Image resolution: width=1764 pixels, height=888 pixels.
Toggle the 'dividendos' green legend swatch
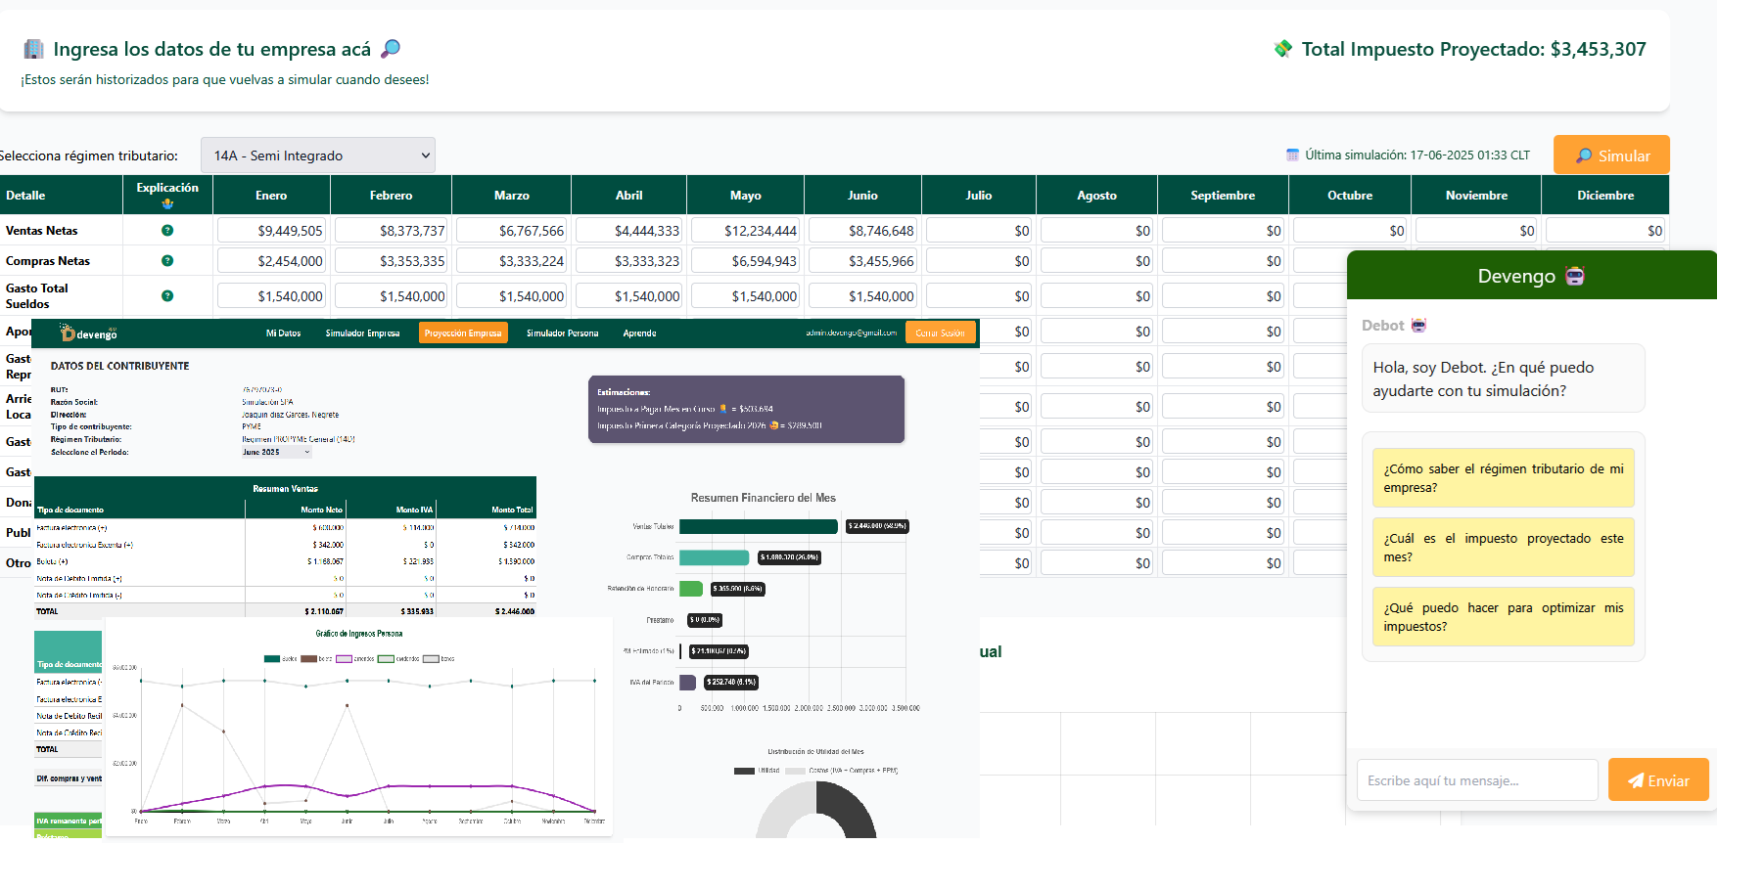tap(386, 659)
